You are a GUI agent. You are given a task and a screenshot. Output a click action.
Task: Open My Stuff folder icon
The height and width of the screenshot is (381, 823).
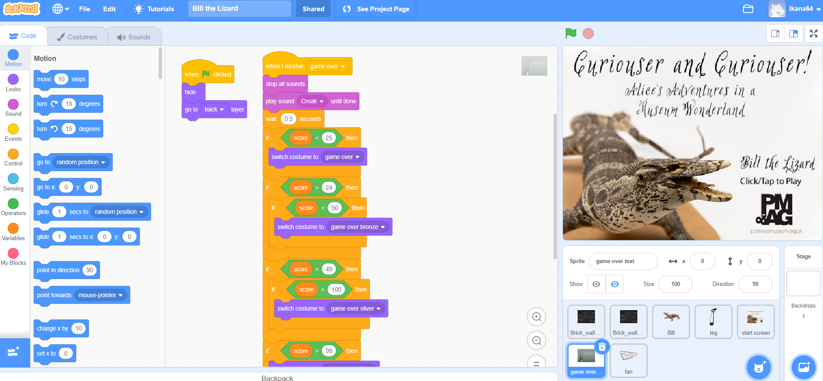point(748,9)
